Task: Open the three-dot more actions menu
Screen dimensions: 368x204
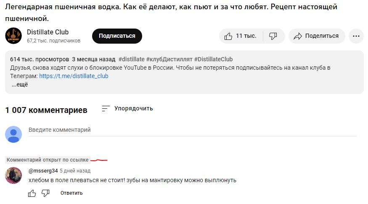Action: [356, 36]
